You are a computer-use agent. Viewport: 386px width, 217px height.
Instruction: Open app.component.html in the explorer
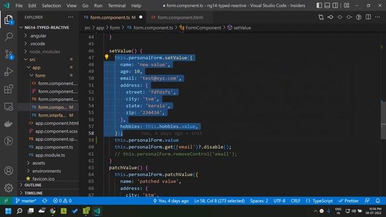point(57,123)
